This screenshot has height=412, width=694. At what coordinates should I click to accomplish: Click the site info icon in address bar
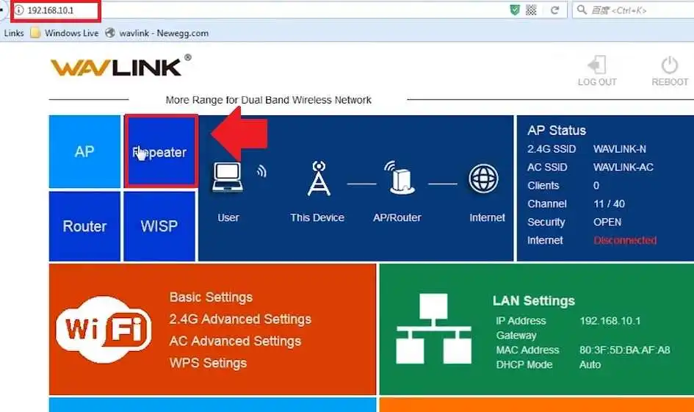19,10
